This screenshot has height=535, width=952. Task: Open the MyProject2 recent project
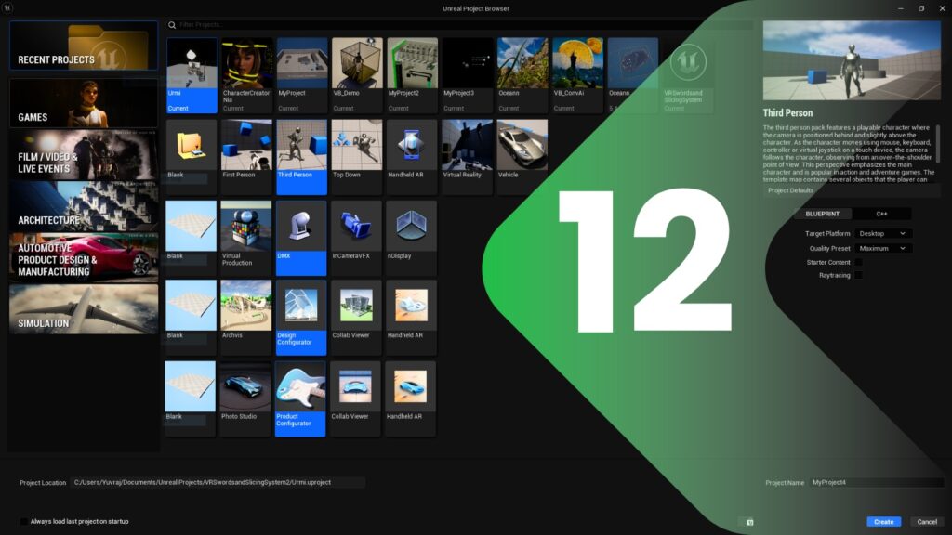(x=412, y=75)
